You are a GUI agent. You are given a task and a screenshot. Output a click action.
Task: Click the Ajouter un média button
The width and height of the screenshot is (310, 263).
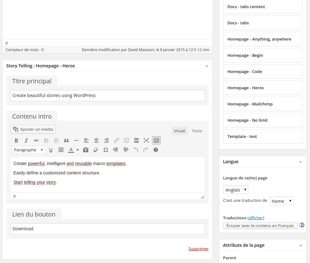pos(33,129)
